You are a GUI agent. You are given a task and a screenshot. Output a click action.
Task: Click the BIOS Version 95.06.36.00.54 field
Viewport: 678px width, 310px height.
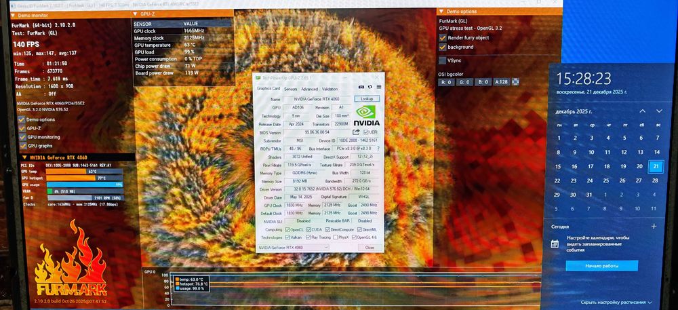(317, 132)
